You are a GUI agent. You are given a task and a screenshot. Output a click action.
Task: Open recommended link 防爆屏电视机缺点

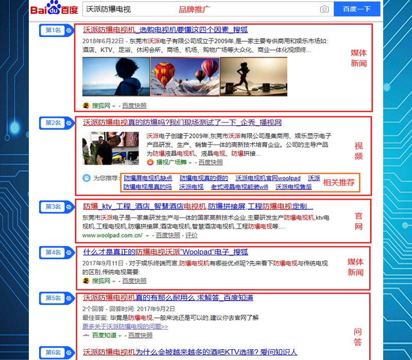[x=148, y=178]
